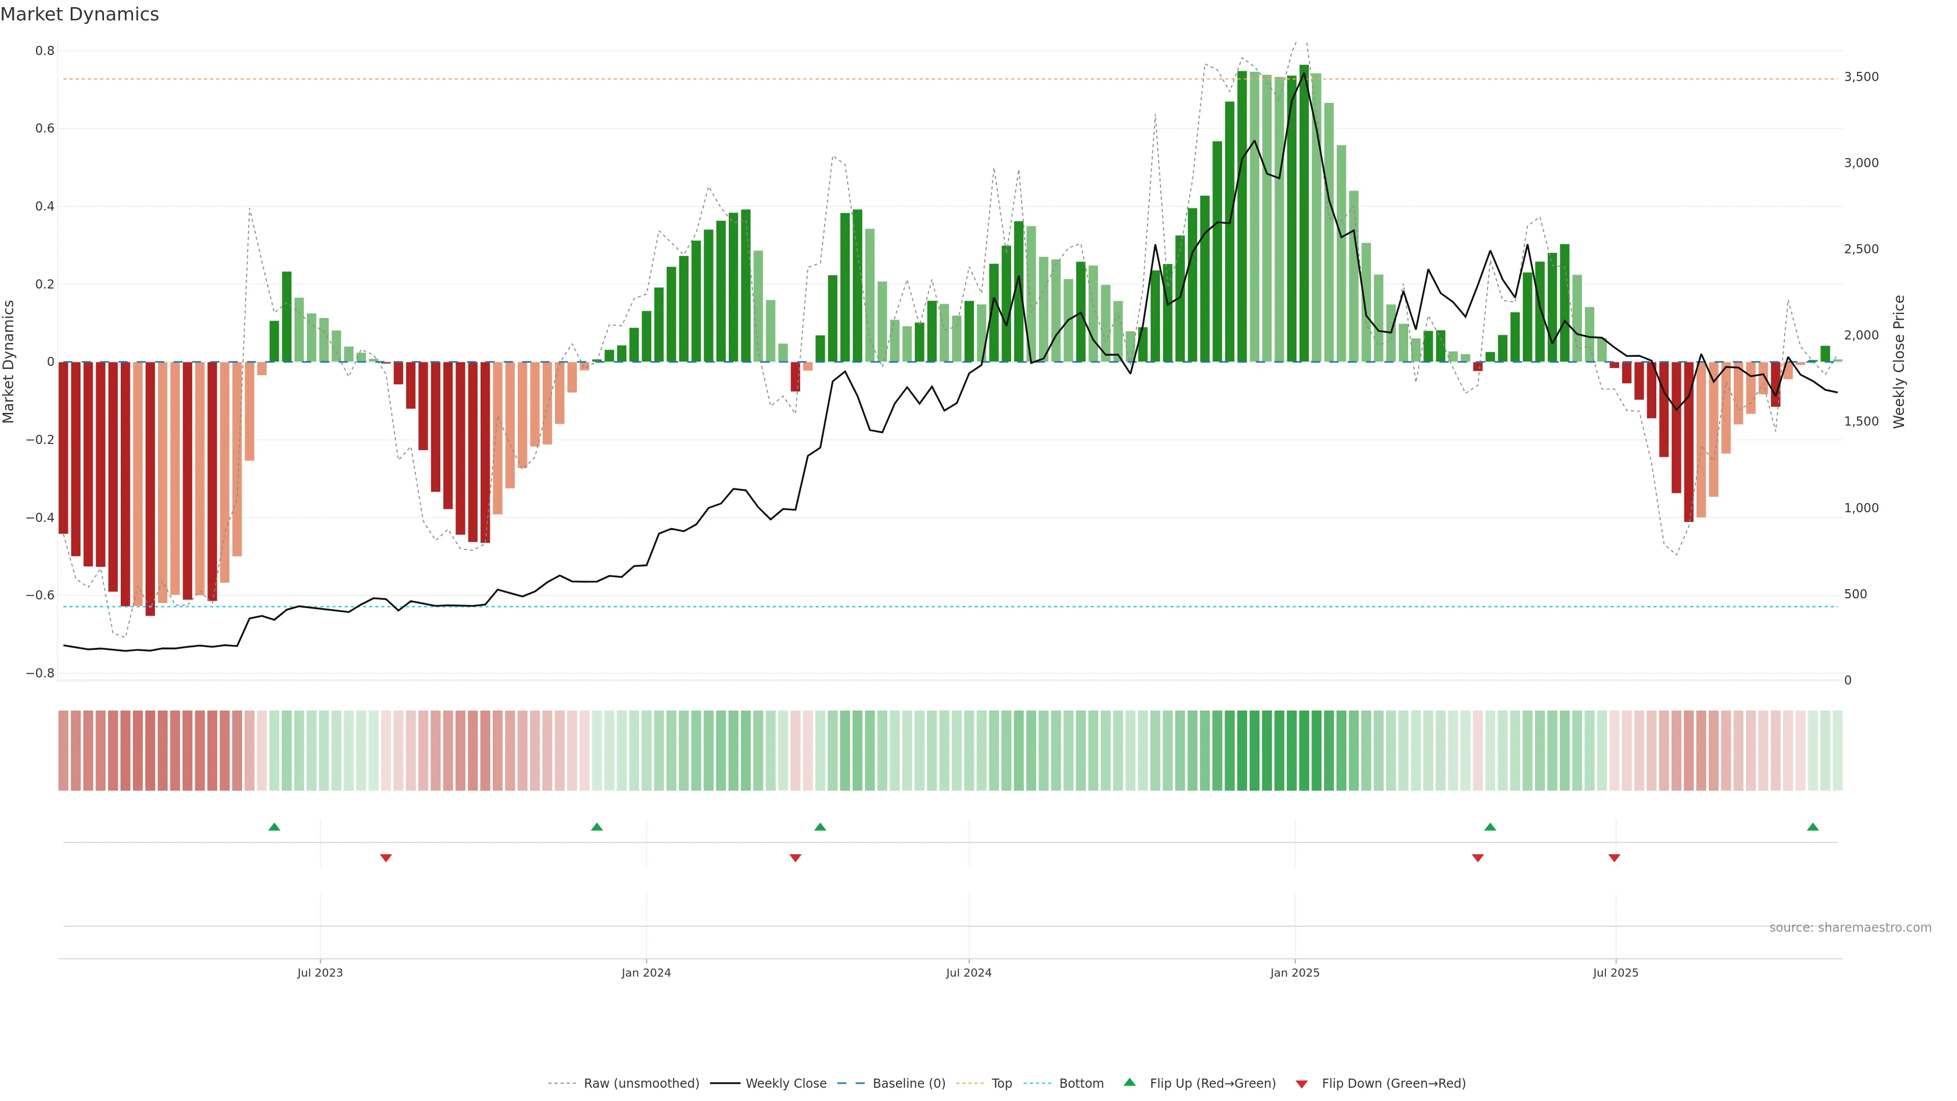Image resolution: width=1957 pixels, height=1101 pixels.
Task: Toggle the Bottom threshold legend entry
Action: pos(1081,1083)
